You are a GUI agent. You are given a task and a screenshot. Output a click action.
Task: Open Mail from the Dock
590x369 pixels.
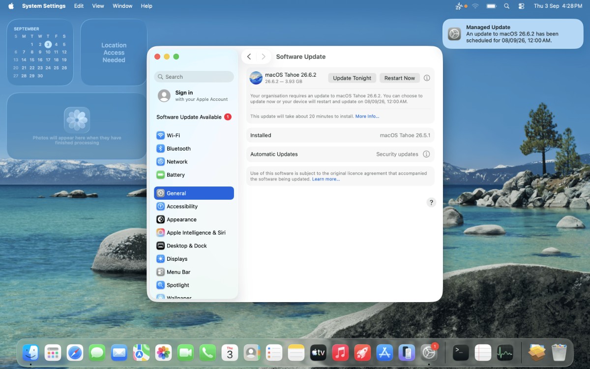point(119,353)
